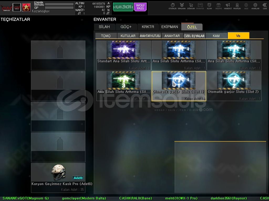Click the TEÇHİZATLAR heading

pos(15,19)
